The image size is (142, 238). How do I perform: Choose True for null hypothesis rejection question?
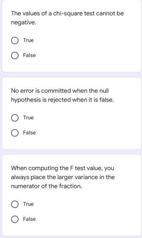(15, 118)
